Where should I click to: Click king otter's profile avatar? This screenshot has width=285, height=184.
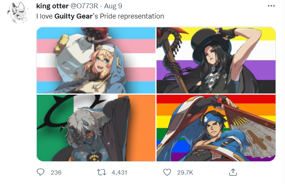18,13
